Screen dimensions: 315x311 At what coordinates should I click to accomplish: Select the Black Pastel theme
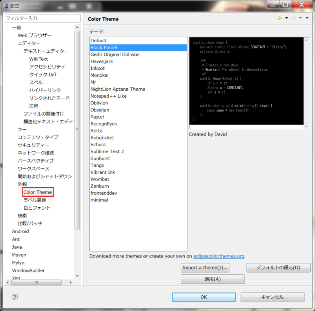(138, 47)
